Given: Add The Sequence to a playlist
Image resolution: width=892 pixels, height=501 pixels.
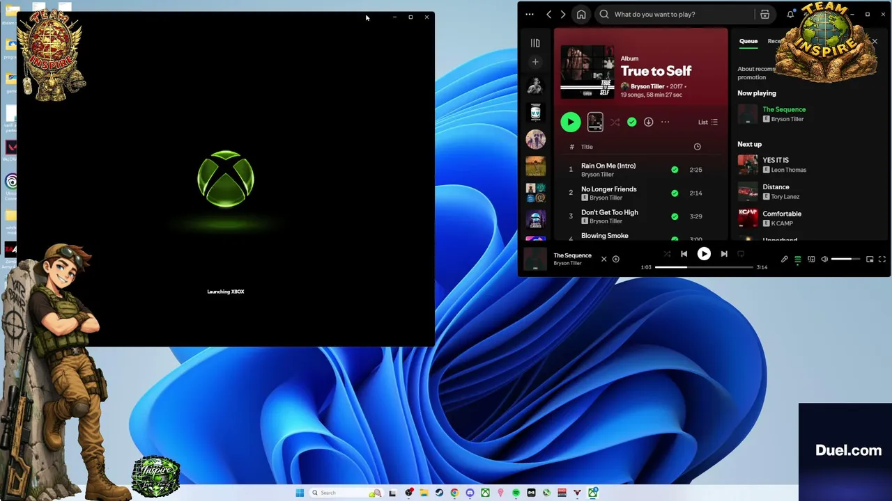Looking at the screenshot, I should point(615,259).
